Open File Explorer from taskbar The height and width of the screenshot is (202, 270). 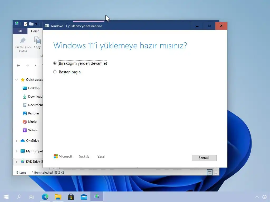point(58,197)
